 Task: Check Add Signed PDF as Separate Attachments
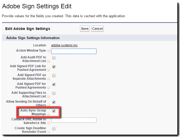(54, 76)
